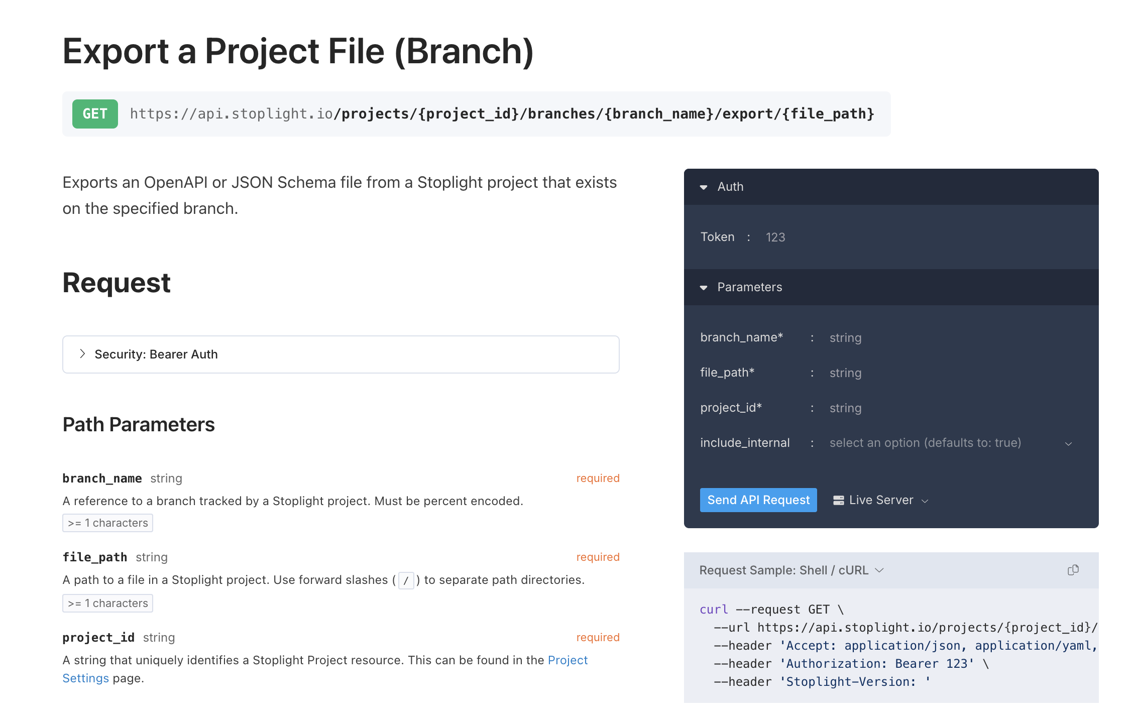Click the Export a Project File heading
The width and height of the screenshot is (1132, 723).
click(x=298, y=52)
